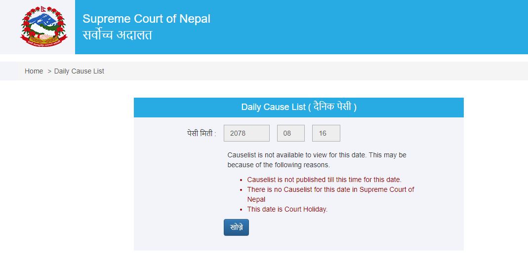528x255 pixels.
Task: Focus the year field showing 2078
Action: coord(246,133)
